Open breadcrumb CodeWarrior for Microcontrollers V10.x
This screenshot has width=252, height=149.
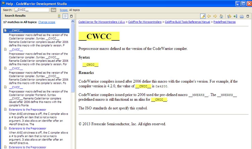102,22
